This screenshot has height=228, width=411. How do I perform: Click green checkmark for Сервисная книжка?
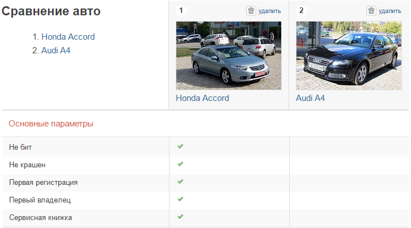(x=180, y=217)
